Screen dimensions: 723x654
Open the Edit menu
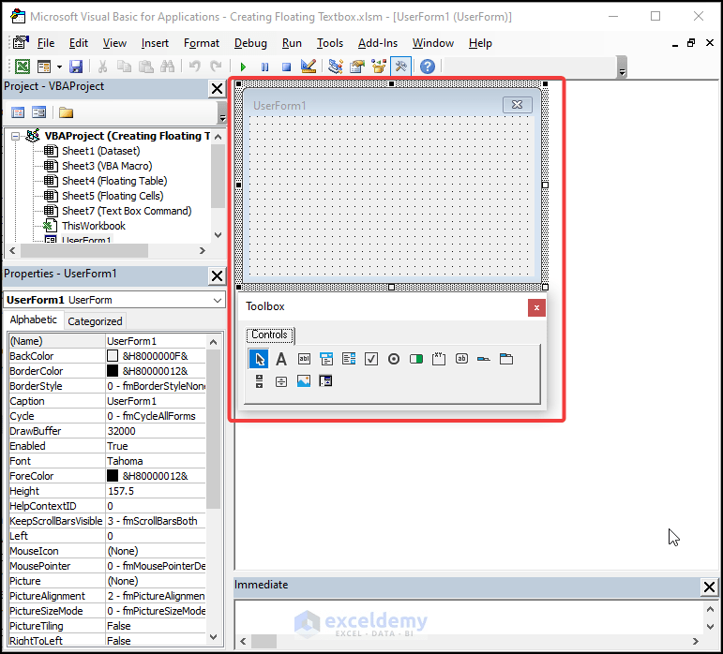click(x=79, y=43)
